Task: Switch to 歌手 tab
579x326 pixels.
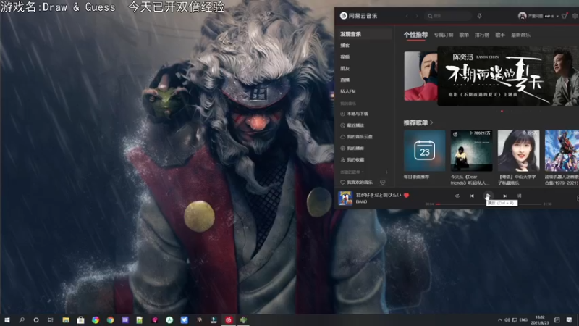Action: point(500,35)
